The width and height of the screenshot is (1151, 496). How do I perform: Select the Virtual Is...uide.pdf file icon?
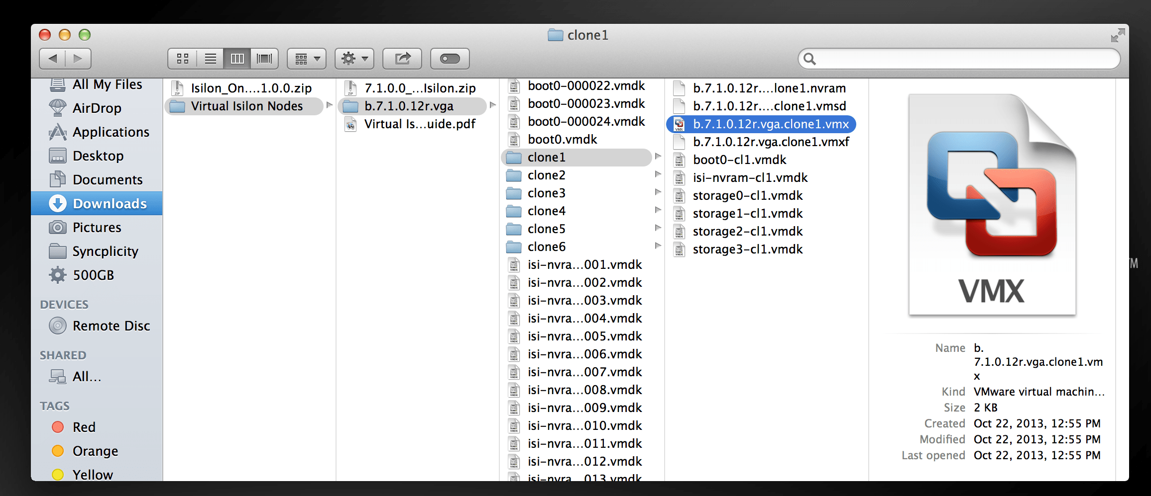click(x=350, y=124)
